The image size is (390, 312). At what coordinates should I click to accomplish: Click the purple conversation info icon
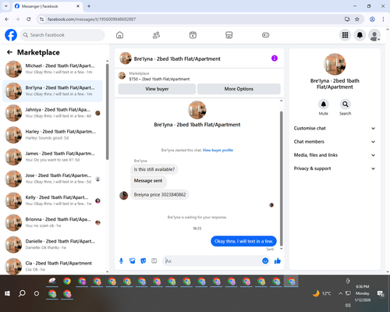pos(275,58)
